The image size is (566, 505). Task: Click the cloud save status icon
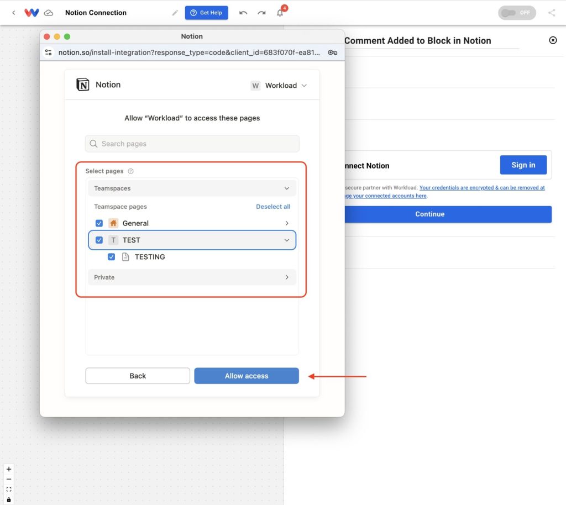[x=49, y=13]
